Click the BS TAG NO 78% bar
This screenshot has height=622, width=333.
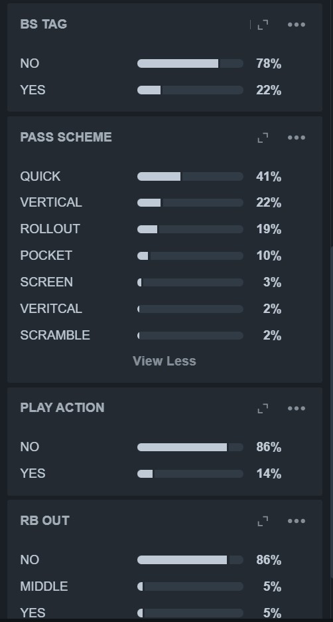point(190,64)
